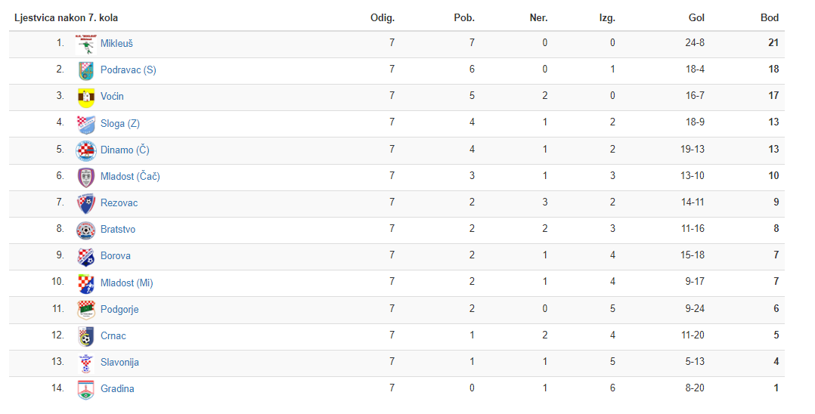Click the Dinamo (Č) round crest
The image size is (815, 414).
(x=85, y=150)
